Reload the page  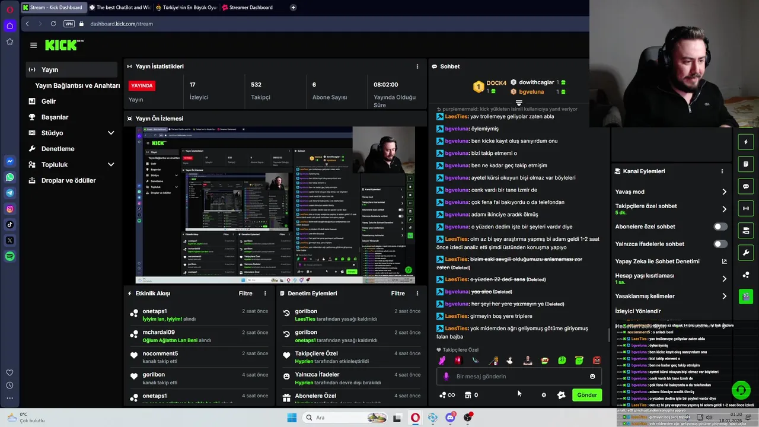coord(53,24)
